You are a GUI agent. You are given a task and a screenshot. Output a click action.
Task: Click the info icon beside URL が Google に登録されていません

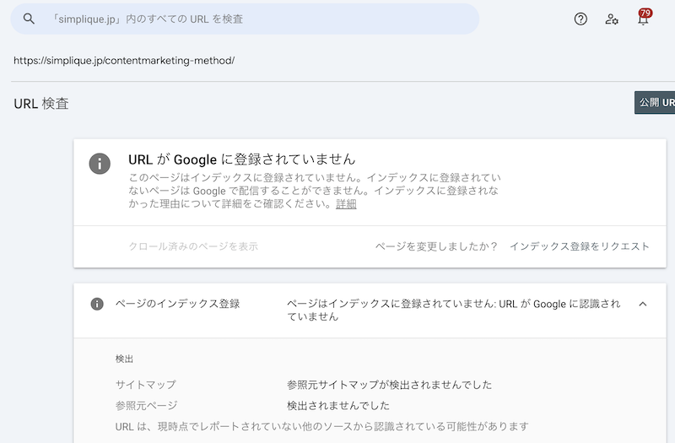click(x=100, y=164)
